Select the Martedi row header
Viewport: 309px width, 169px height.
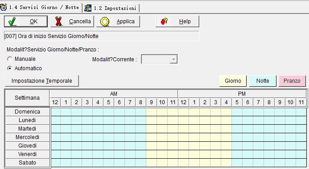pos(27,129)
